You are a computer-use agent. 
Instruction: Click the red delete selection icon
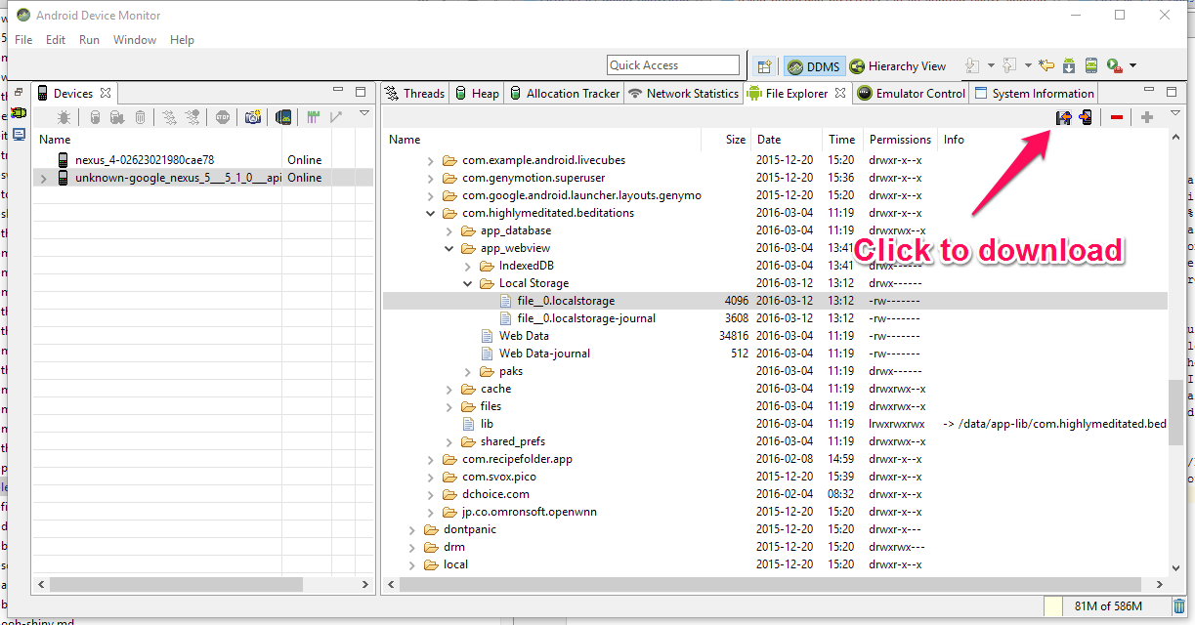[x=1117, y=118]
